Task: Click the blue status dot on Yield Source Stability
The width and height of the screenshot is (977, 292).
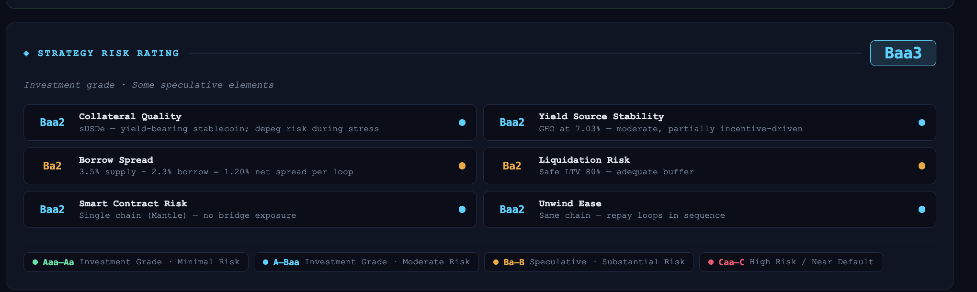Action: coord(922,123)
